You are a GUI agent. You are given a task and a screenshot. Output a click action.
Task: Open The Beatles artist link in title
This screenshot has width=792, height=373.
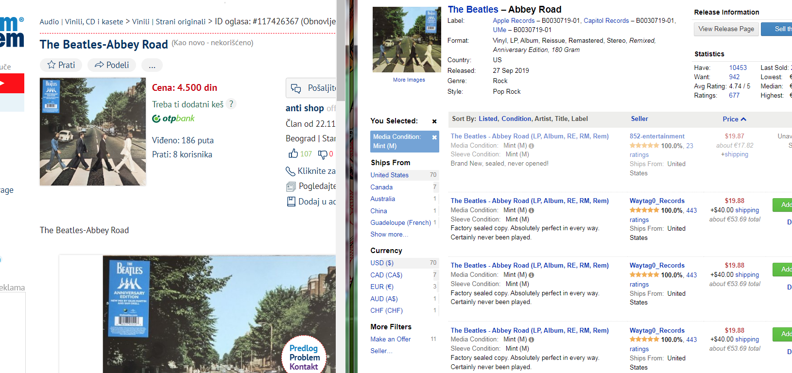(x=473, y=9)
